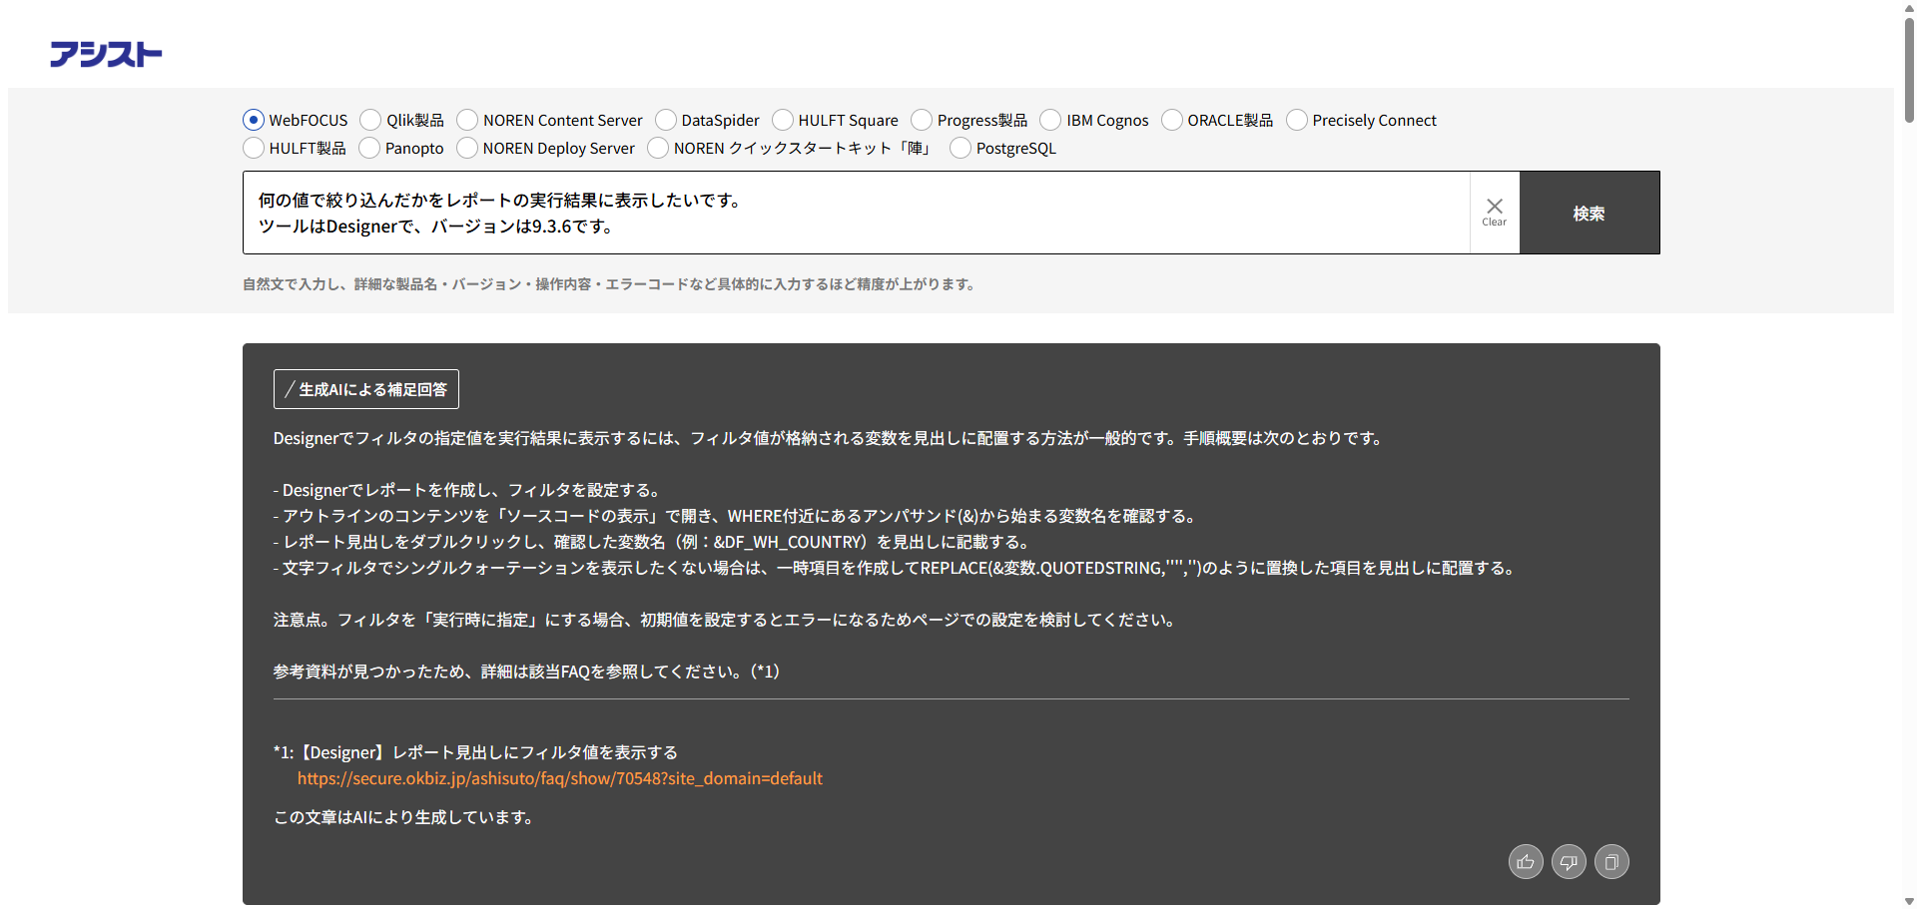Screen dimensions: 1917x909
Task: Click the reference title 【Designer】レポート見出しにフィルタ値を表示する
Action: [487, 752]
